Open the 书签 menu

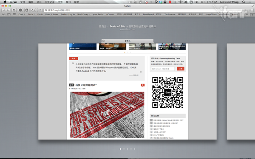click(x=60, y=2)
